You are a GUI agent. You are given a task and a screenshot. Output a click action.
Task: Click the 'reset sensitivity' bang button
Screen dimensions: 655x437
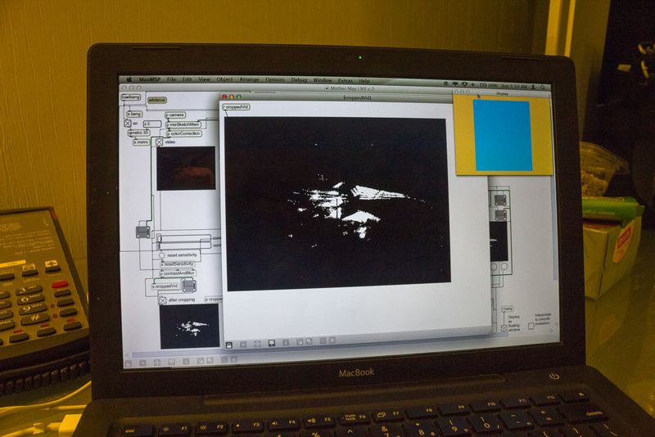point(161,255)
